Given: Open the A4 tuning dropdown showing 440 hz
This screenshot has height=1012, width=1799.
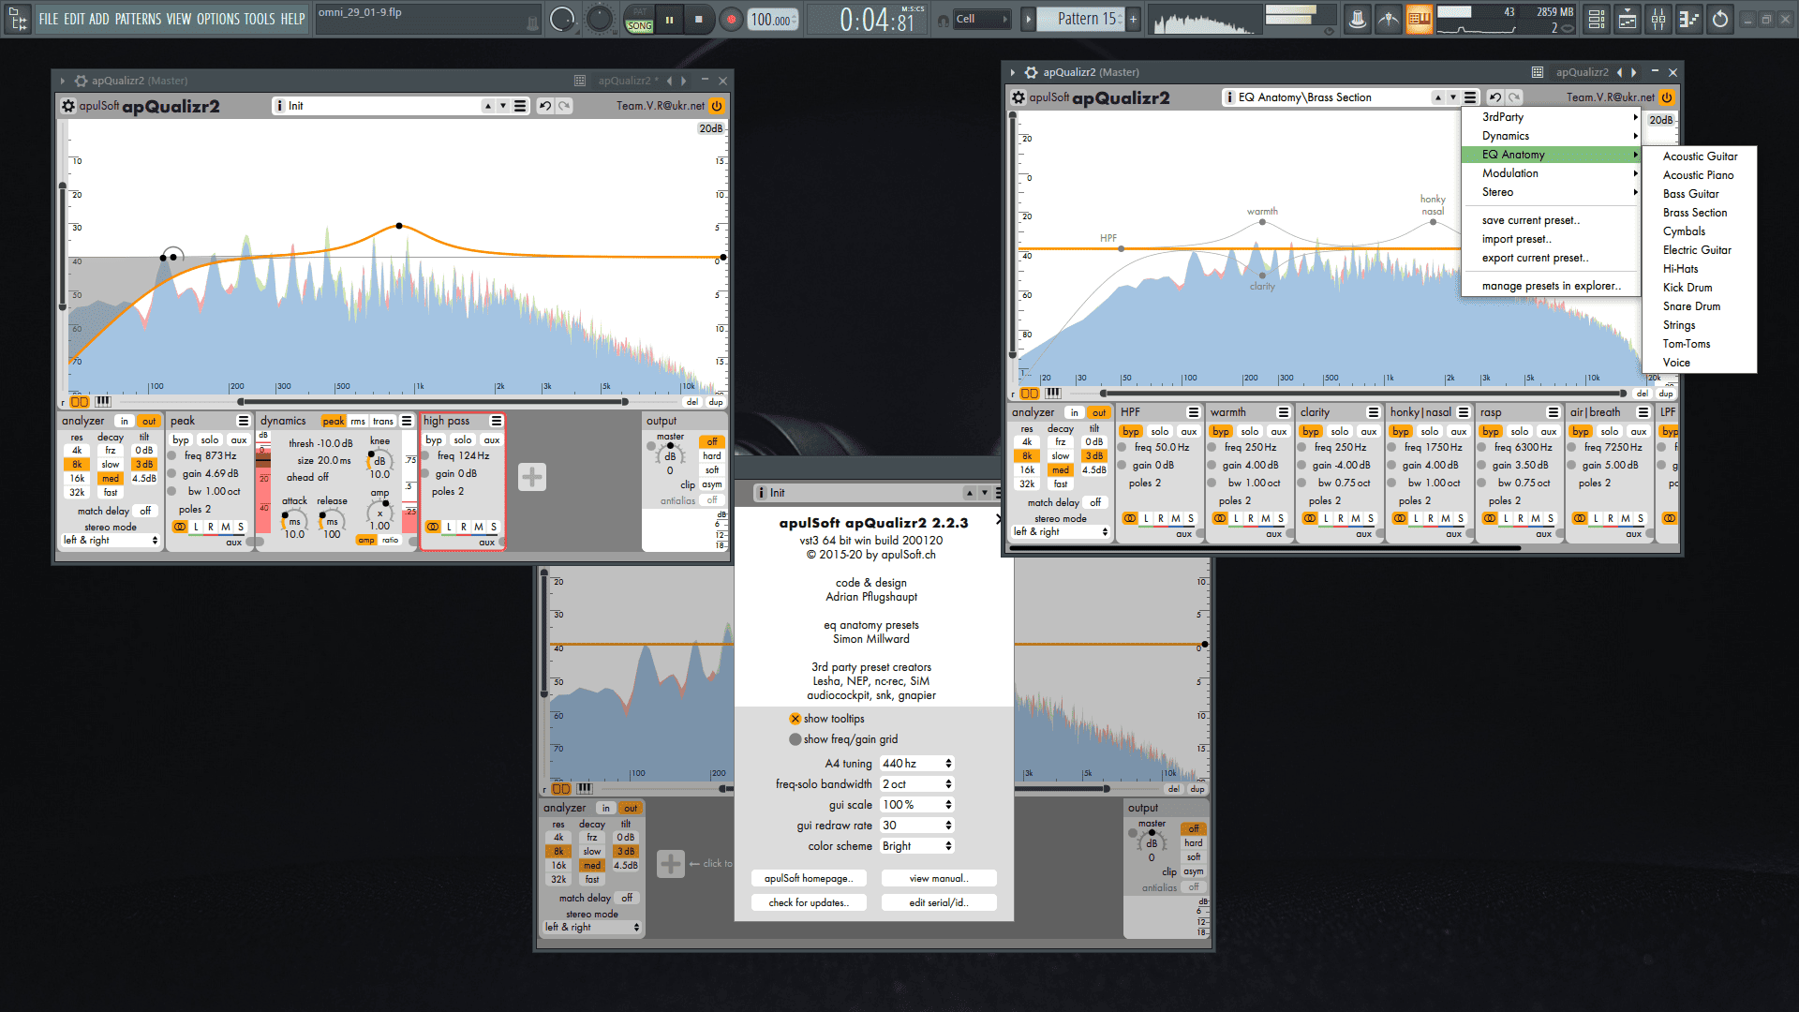Looking at the screenshot, I should [x=916, y=764].
